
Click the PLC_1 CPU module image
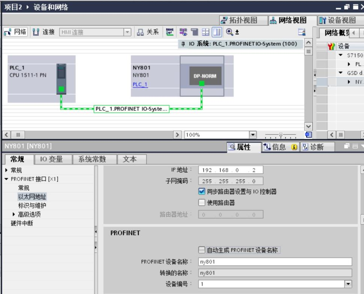[x=61, y=79]
